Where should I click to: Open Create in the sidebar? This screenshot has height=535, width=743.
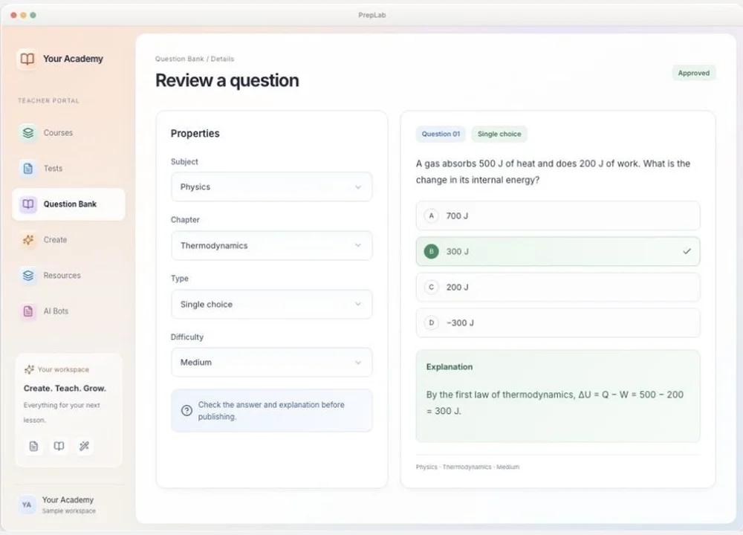(68, 240)
